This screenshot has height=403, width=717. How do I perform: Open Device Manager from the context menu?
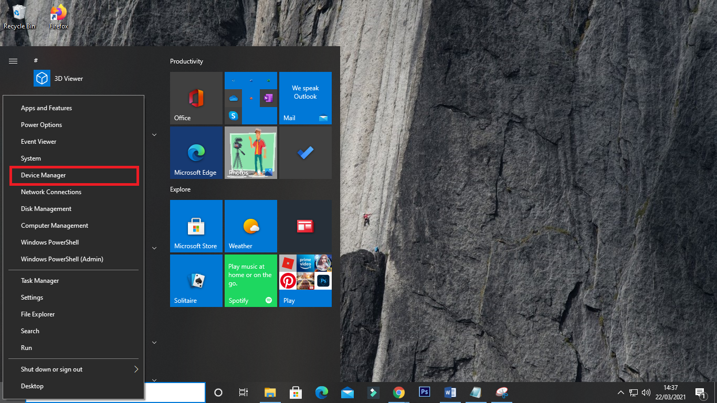(x=44, y=175)
